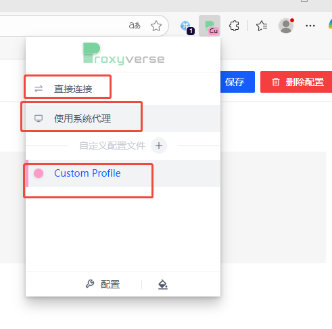Choose 使用系统代理 system proxy option
332x329 pixels.
click(123, 118)
